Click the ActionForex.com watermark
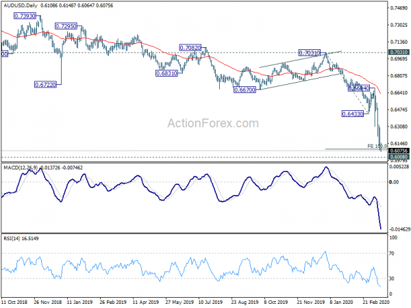The height and width of the screenshot is (308, 411). [213, 123]
